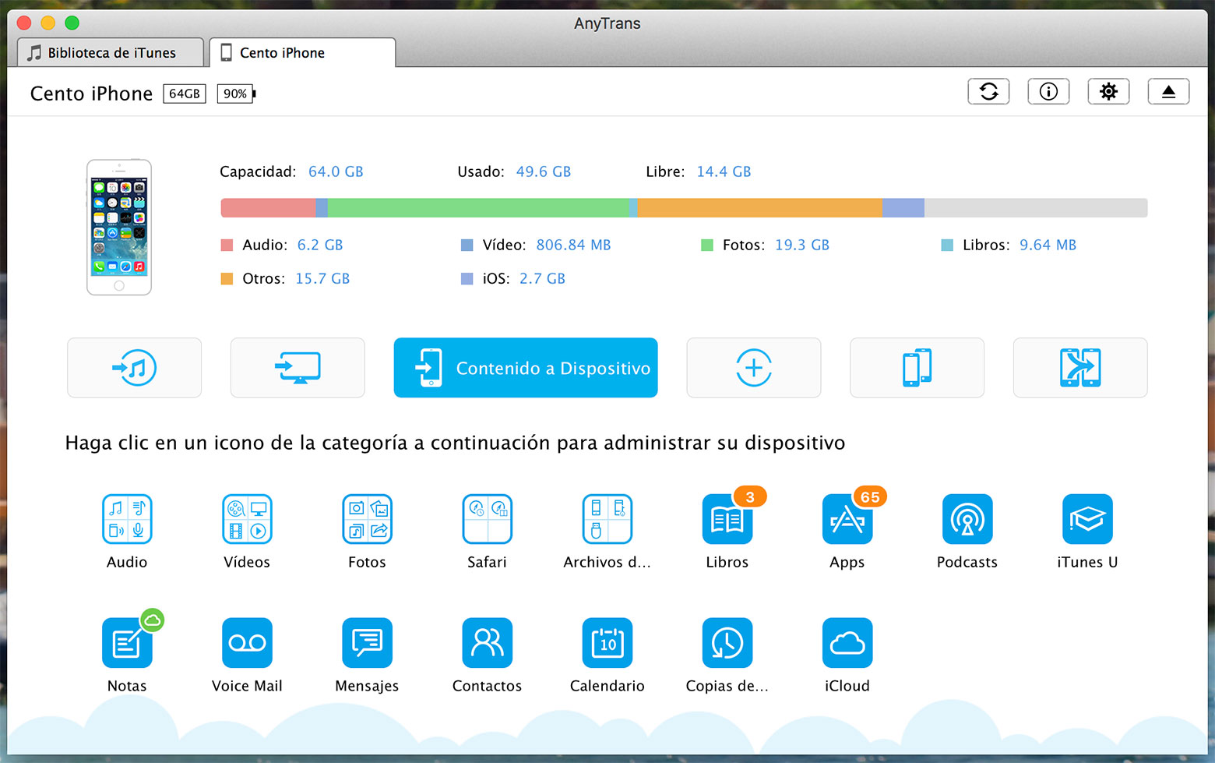The width and height of the screenshot is (1215, 763).
Task: Open the Apps category icon
Action: (847, 519)
